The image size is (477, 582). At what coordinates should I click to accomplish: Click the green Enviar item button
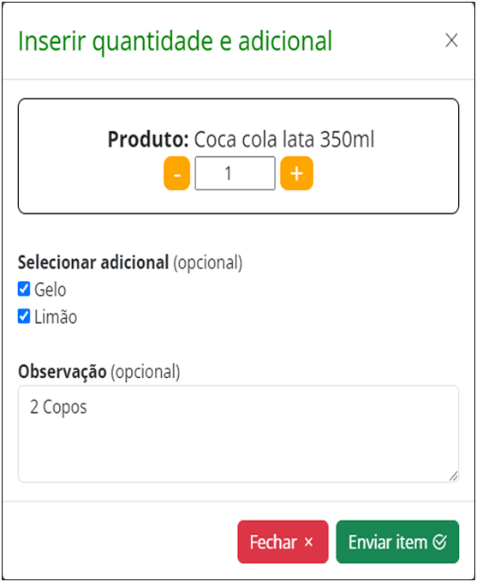[x=397, y=542]
